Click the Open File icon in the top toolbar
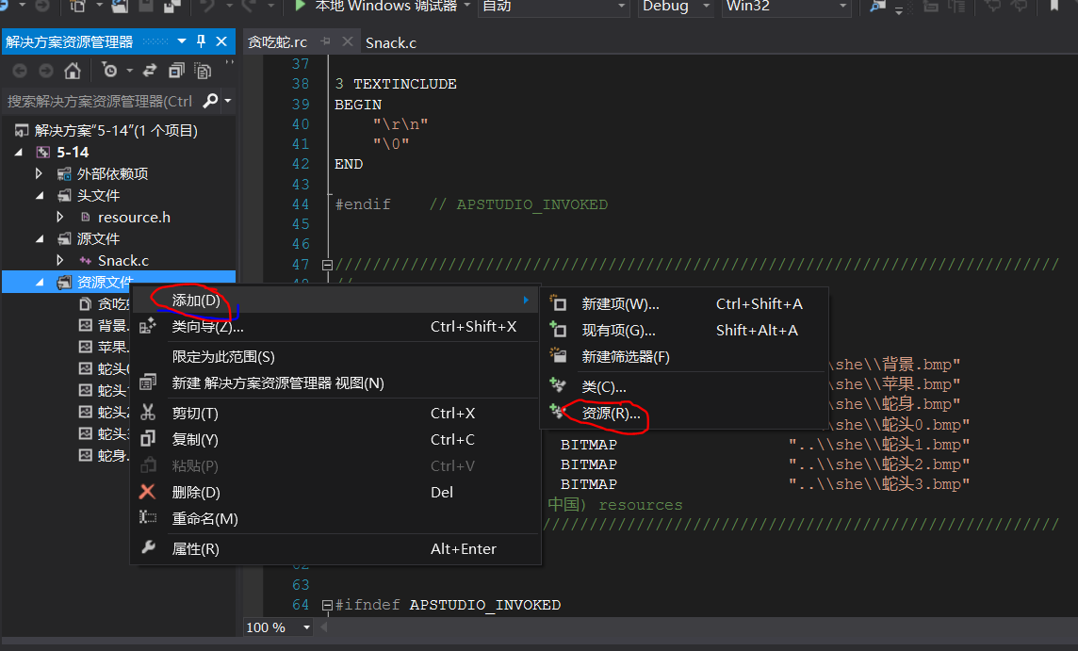This screenshot has width=1078, height=651. [120, 7]
